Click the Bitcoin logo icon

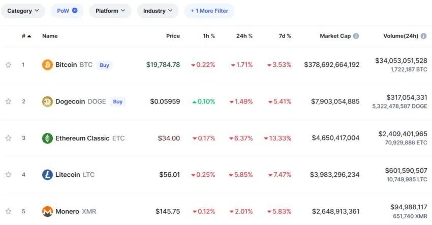(47, 65)
